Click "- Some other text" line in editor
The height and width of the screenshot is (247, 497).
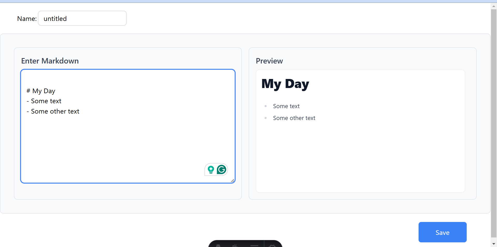click(x=55, y=111)
